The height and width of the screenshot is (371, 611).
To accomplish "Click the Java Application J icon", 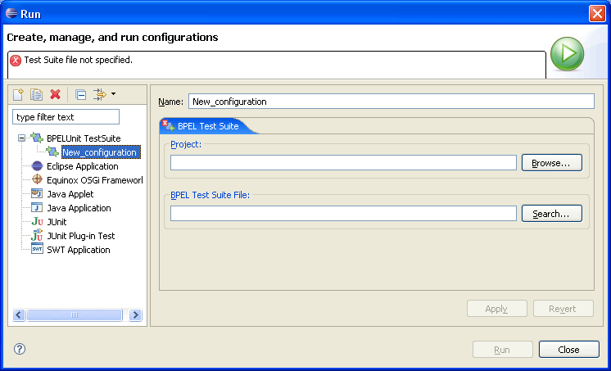I will [37, 208].
